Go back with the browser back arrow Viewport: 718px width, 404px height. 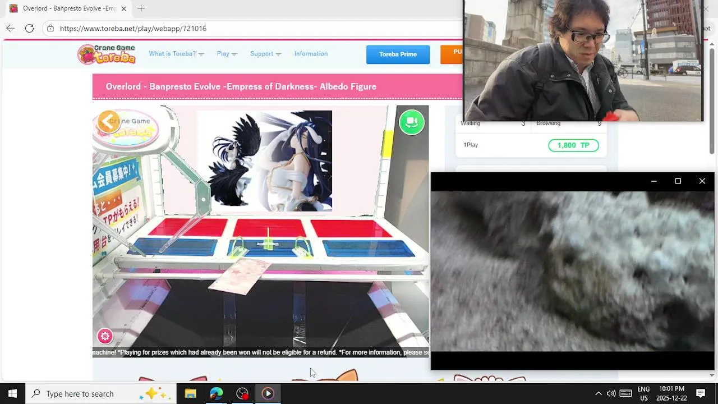(10, 28)
